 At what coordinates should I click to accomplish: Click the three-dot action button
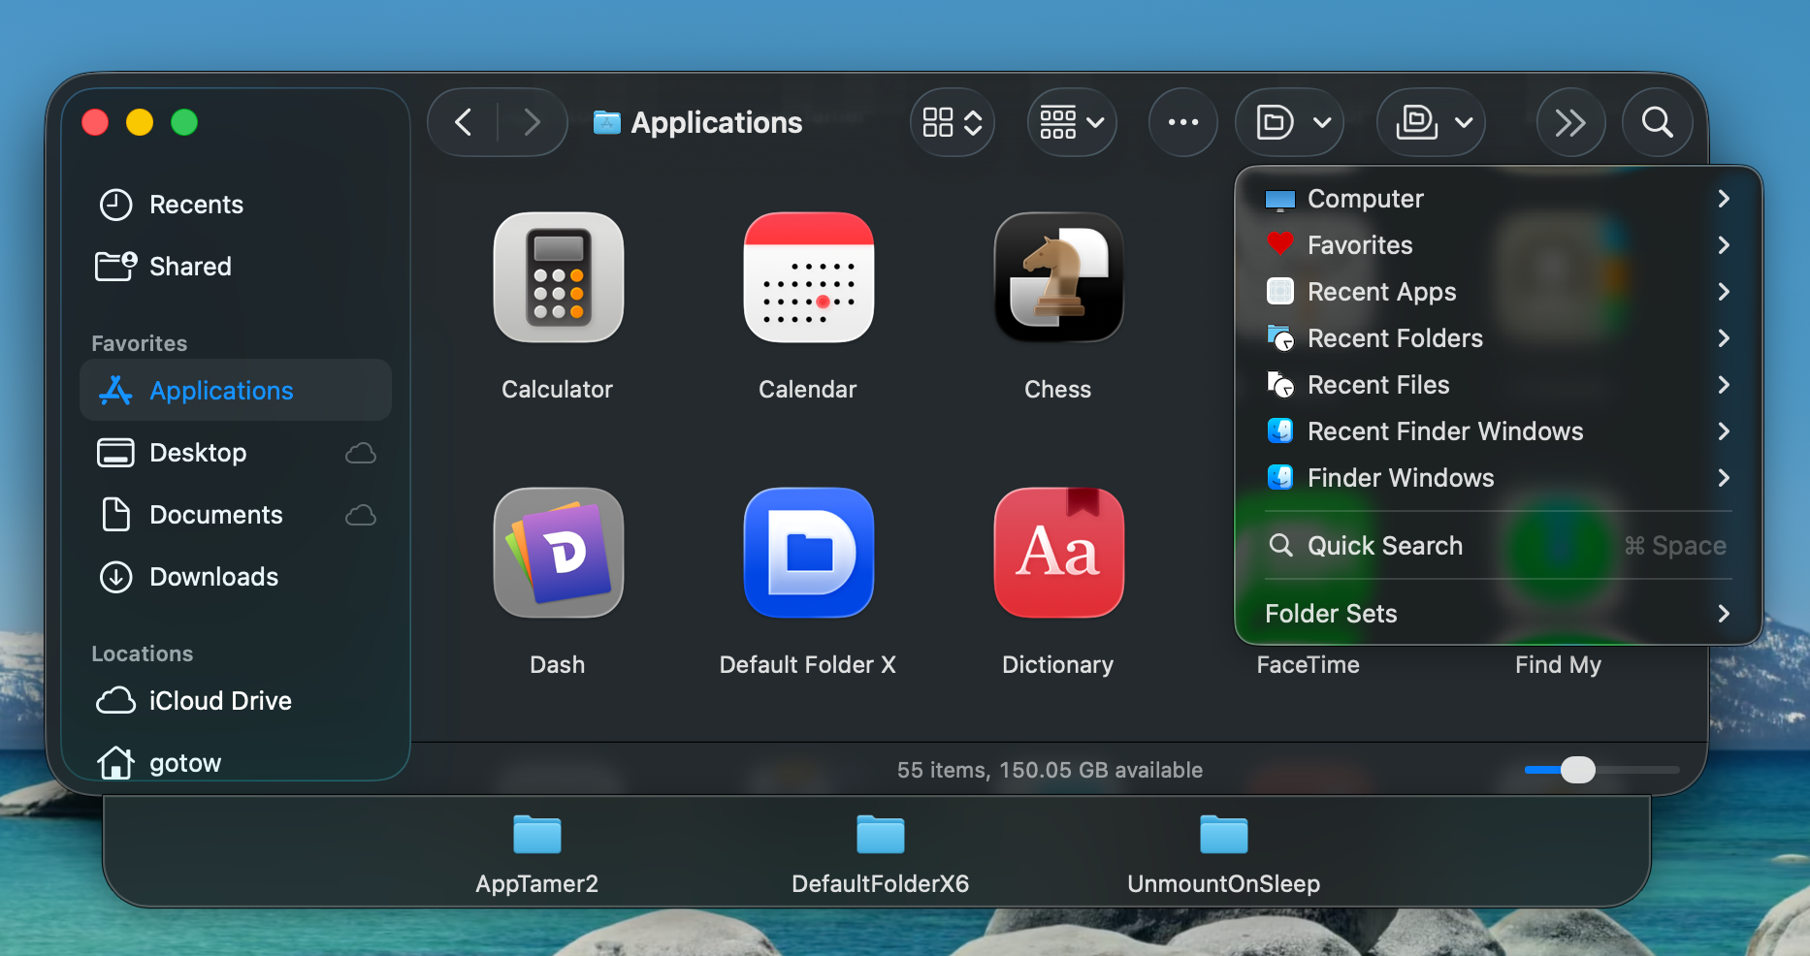point(1183,122)
